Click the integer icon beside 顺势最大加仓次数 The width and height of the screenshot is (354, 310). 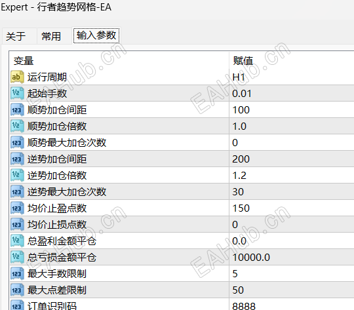pyautogui.click(x=17, y=143)
